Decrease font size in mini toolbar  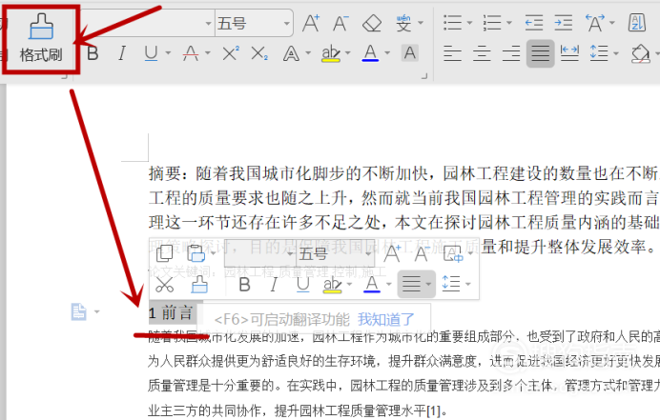(x=422, y=253)
